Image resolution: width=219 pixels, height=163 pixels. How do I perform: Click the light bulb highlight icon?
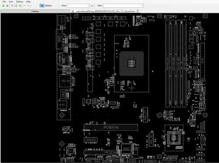coord(92,6)
